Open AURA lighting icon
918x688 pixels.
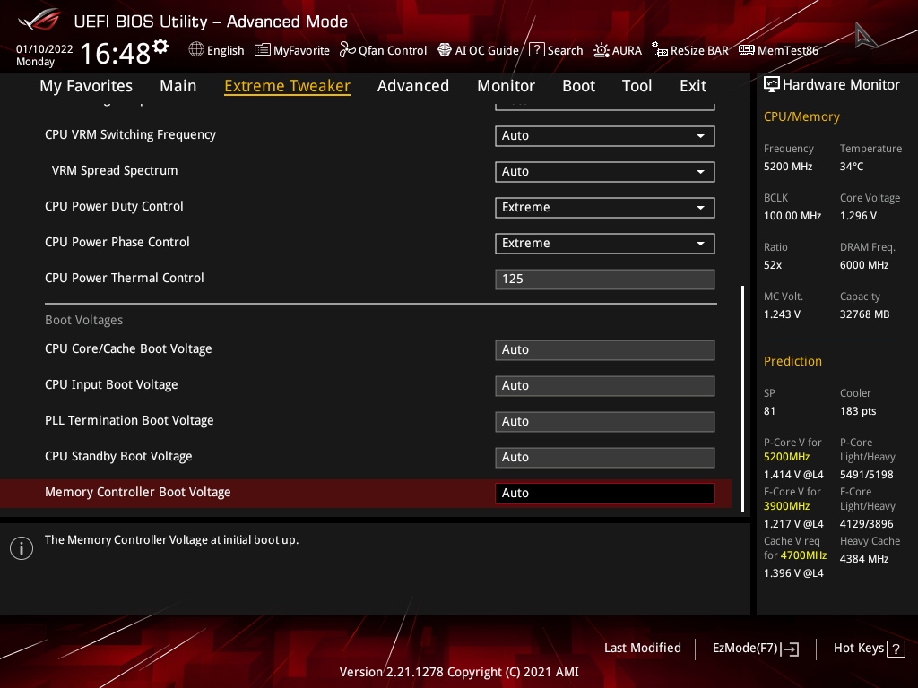click(602, 50)
